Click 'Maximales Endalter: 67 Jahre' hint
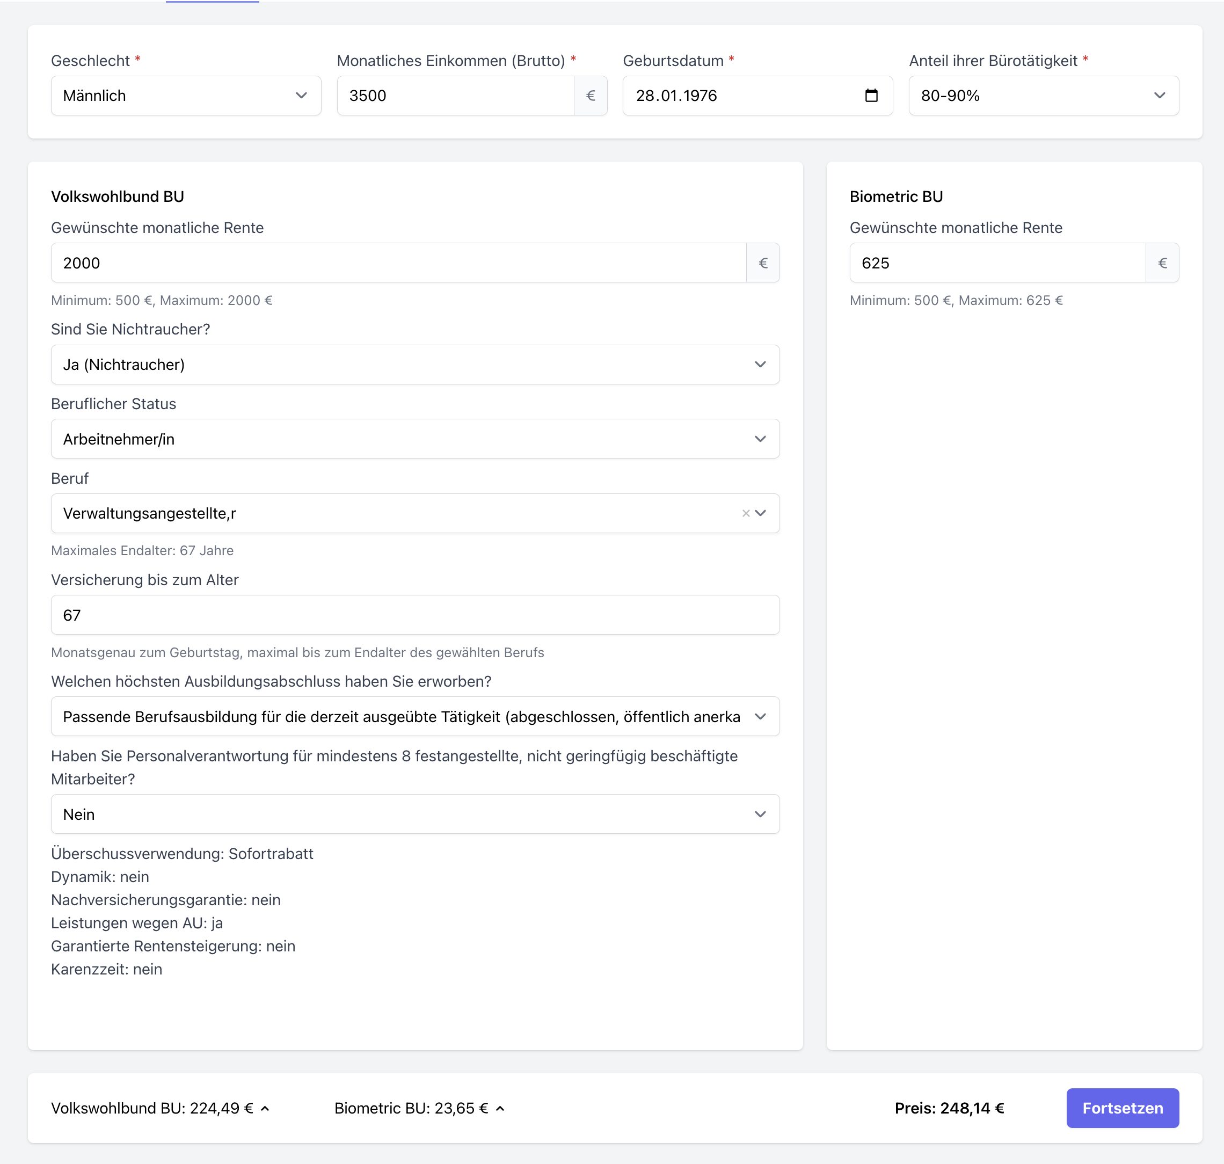Image resolution: width=1224 pixels, height=1164 pixels. coord(142,550)
